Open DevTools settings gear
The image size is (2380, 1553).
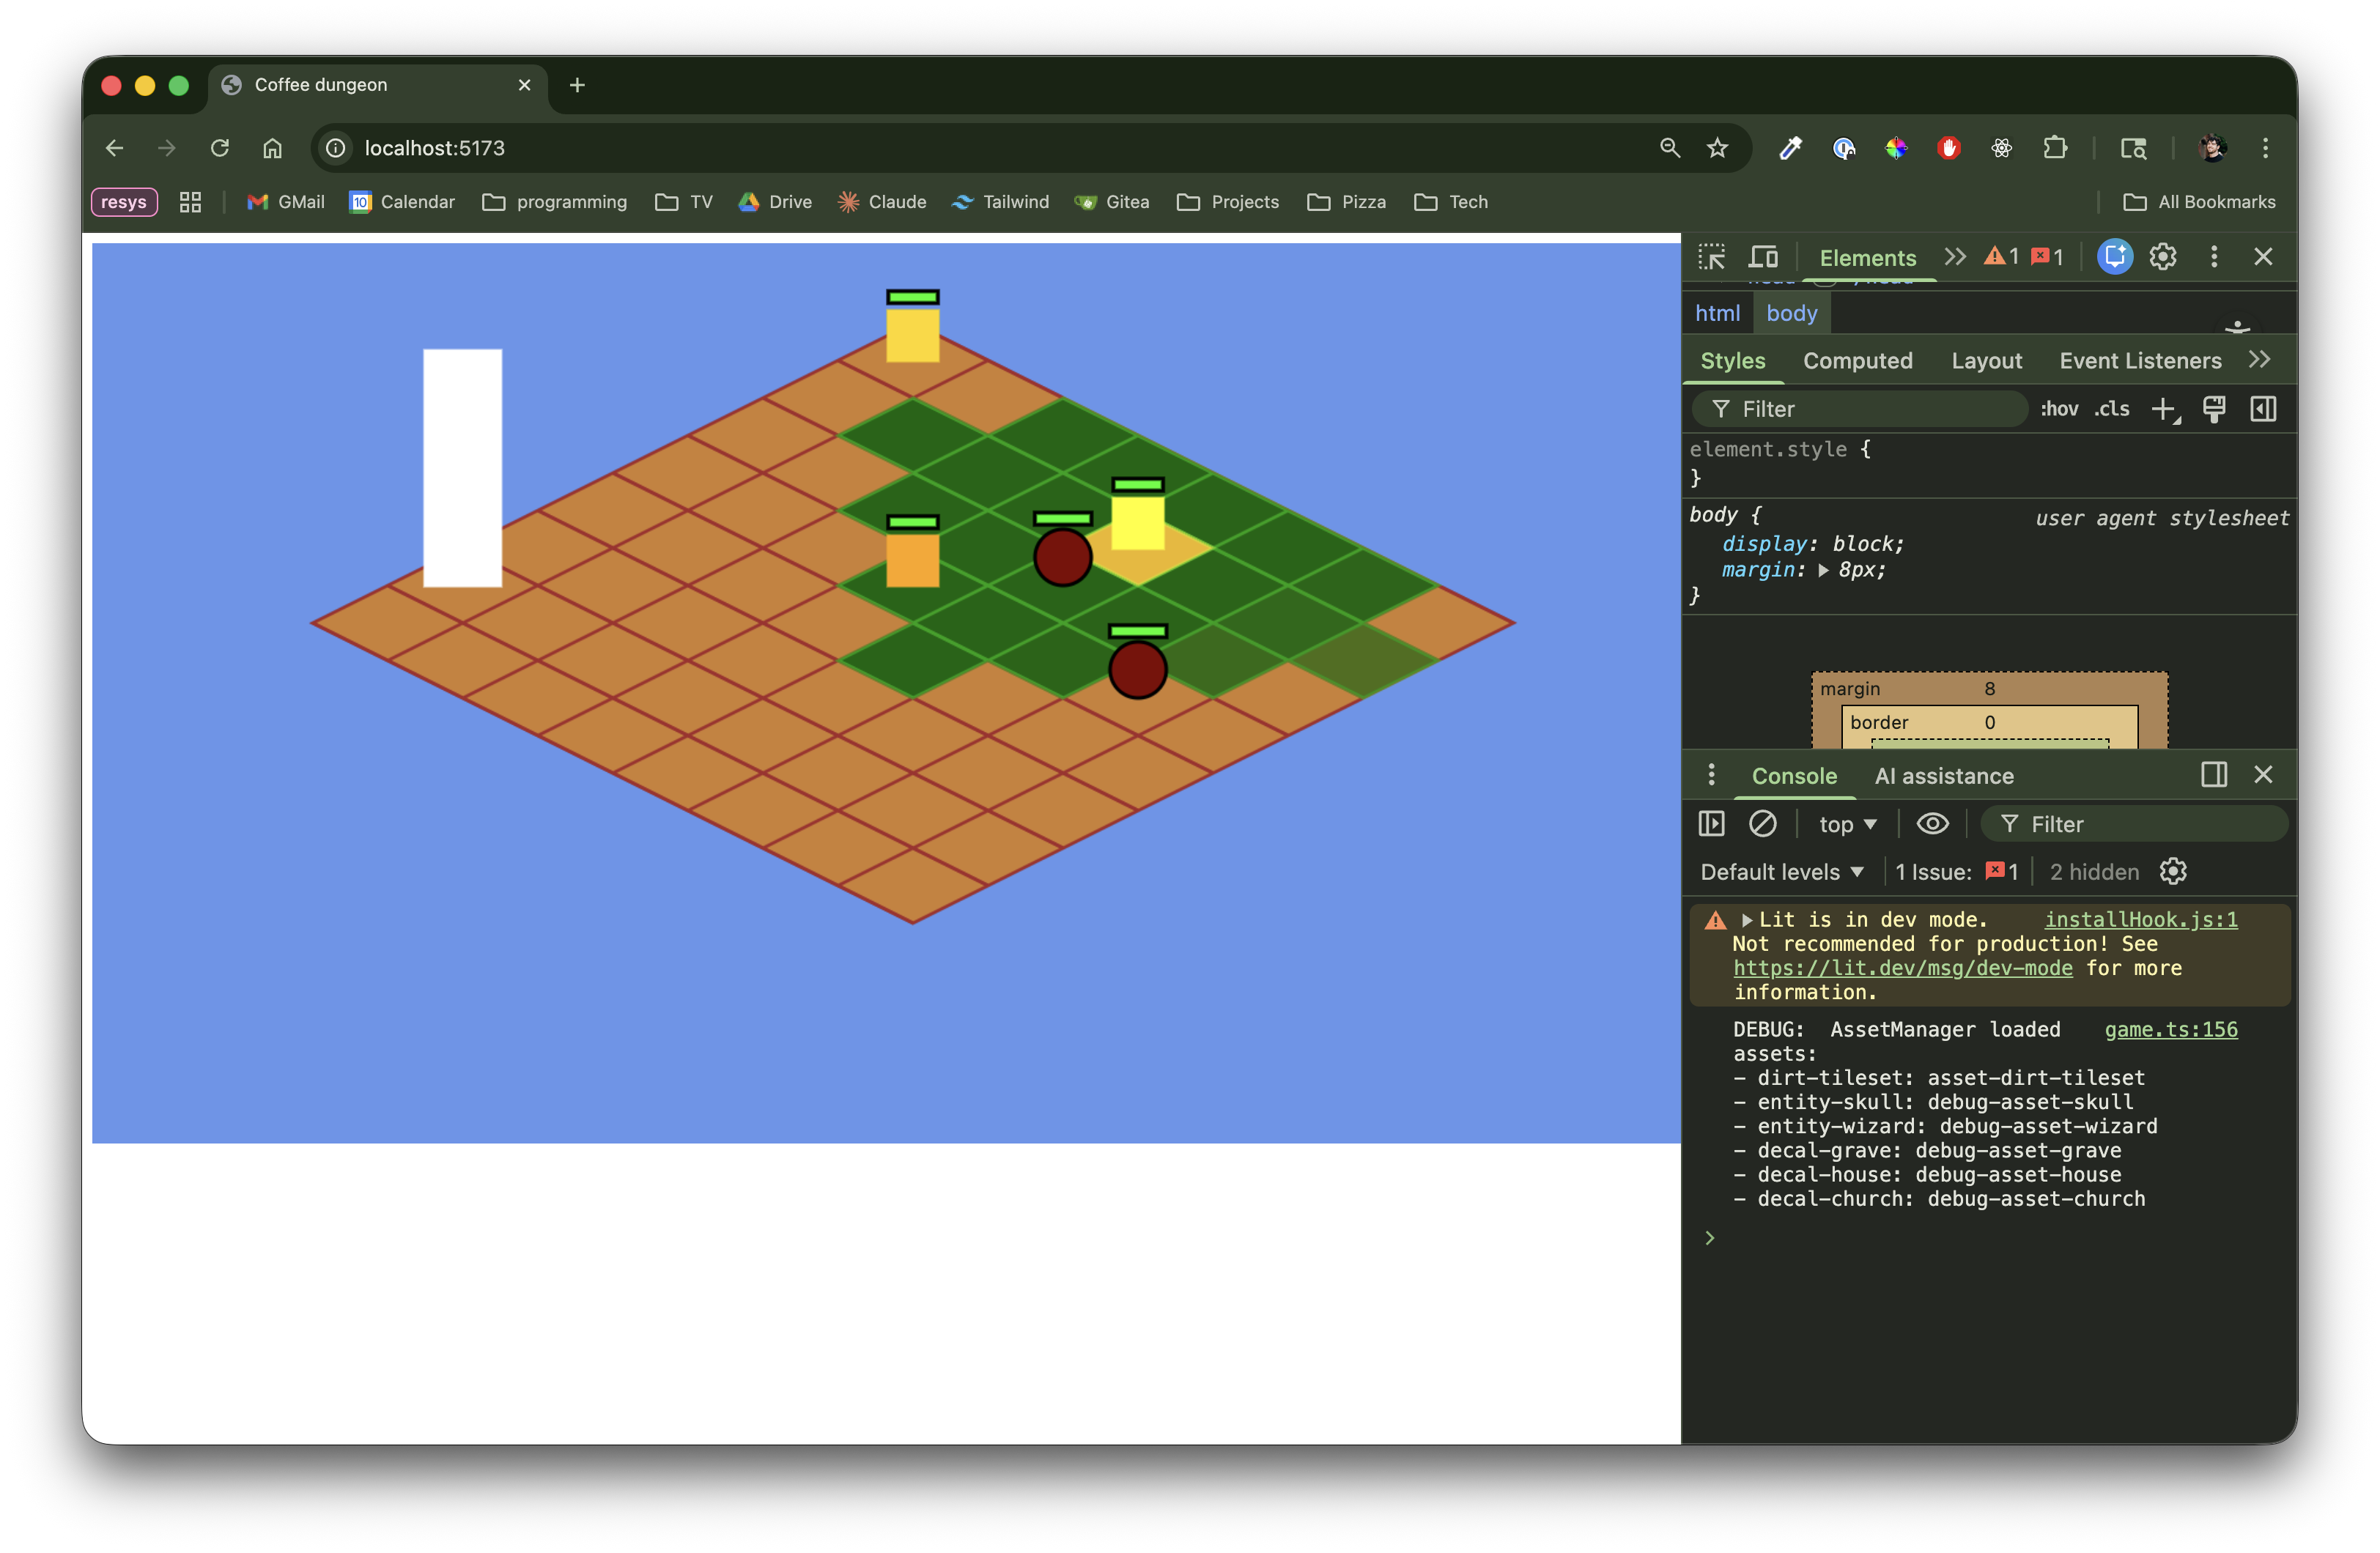2163,257
